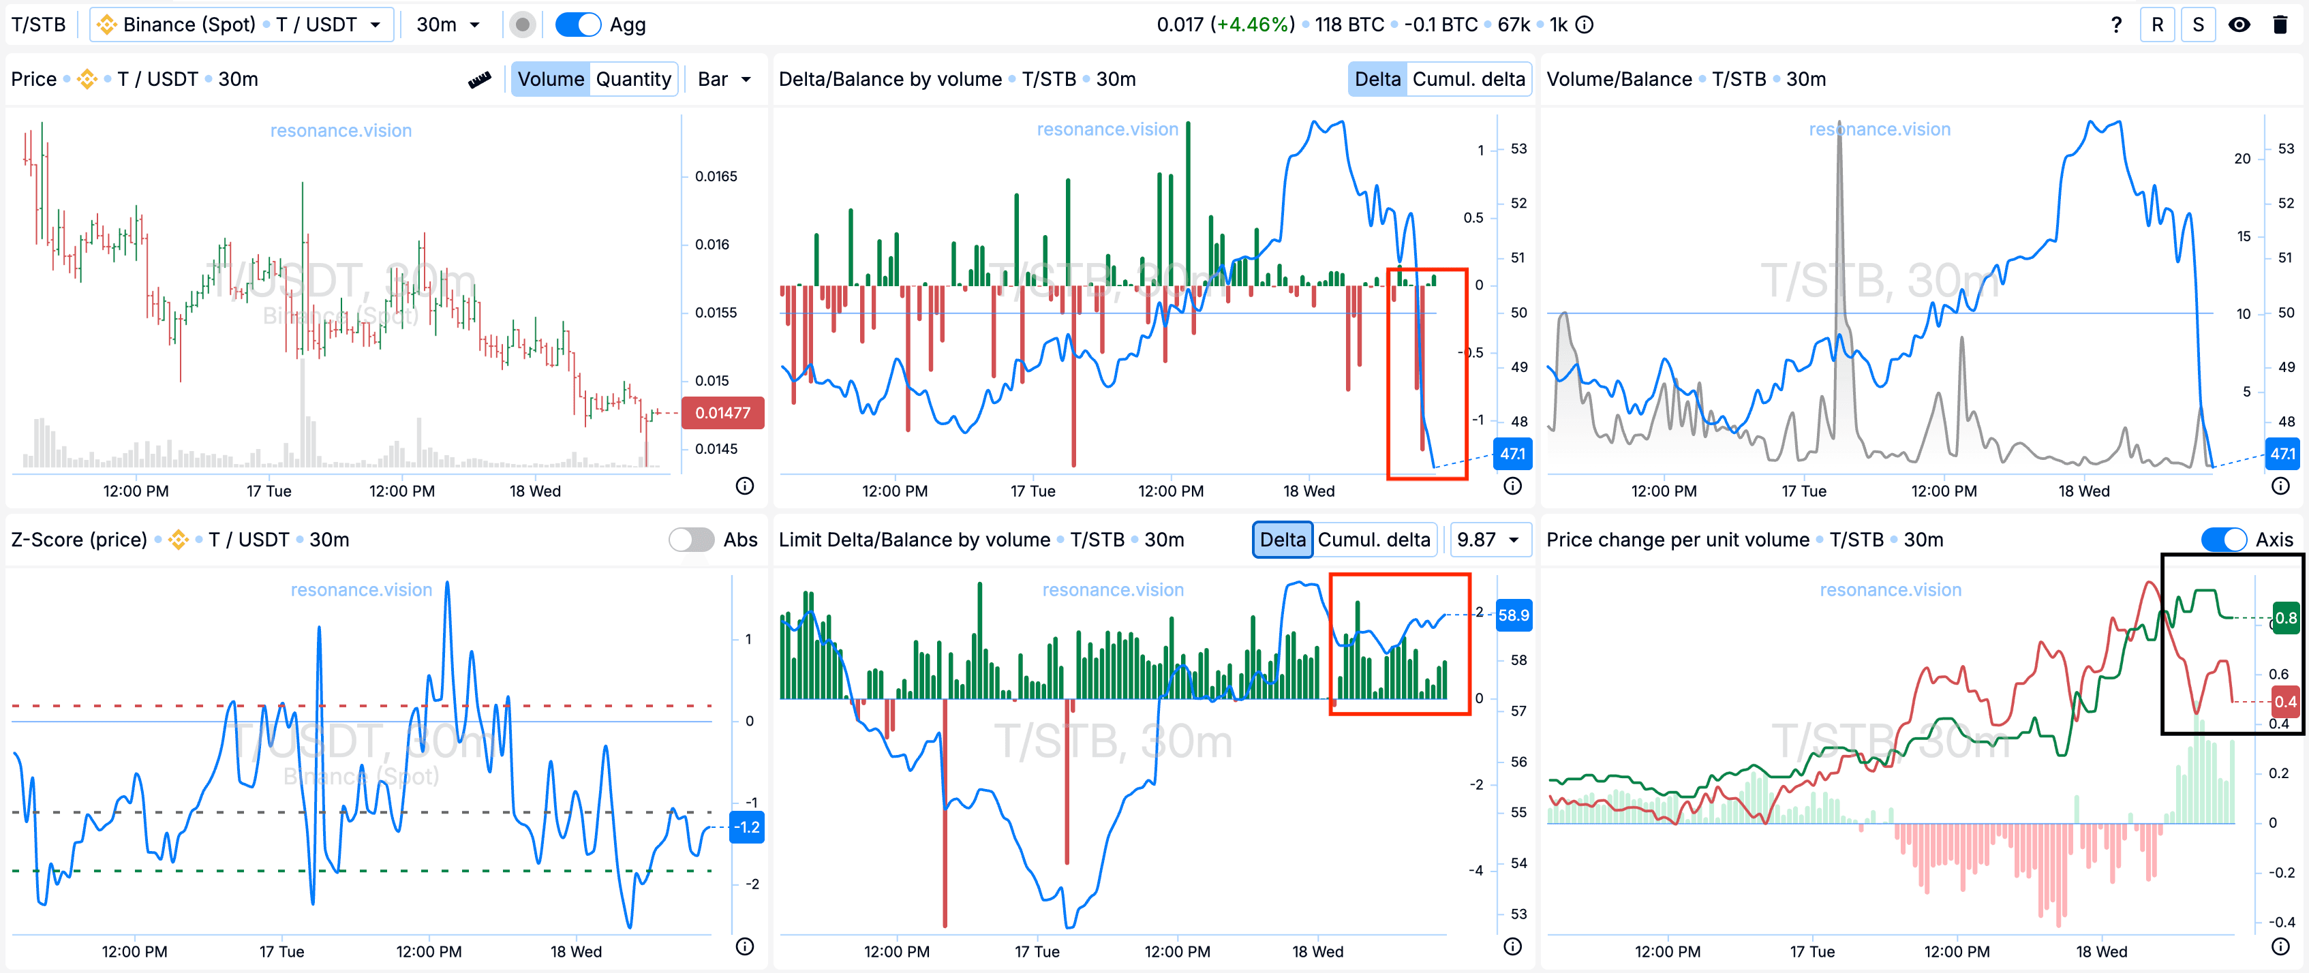This screenshot has width=2309, height=973.
Task: Click info icon in Price change per unit volume chart
Action: pos(2281,947)
